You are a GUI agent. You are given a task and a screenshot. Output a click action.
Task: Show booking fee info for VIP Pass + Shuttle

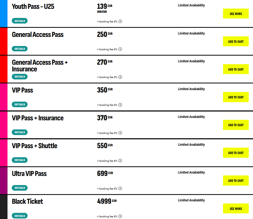[x=120, y=161]
